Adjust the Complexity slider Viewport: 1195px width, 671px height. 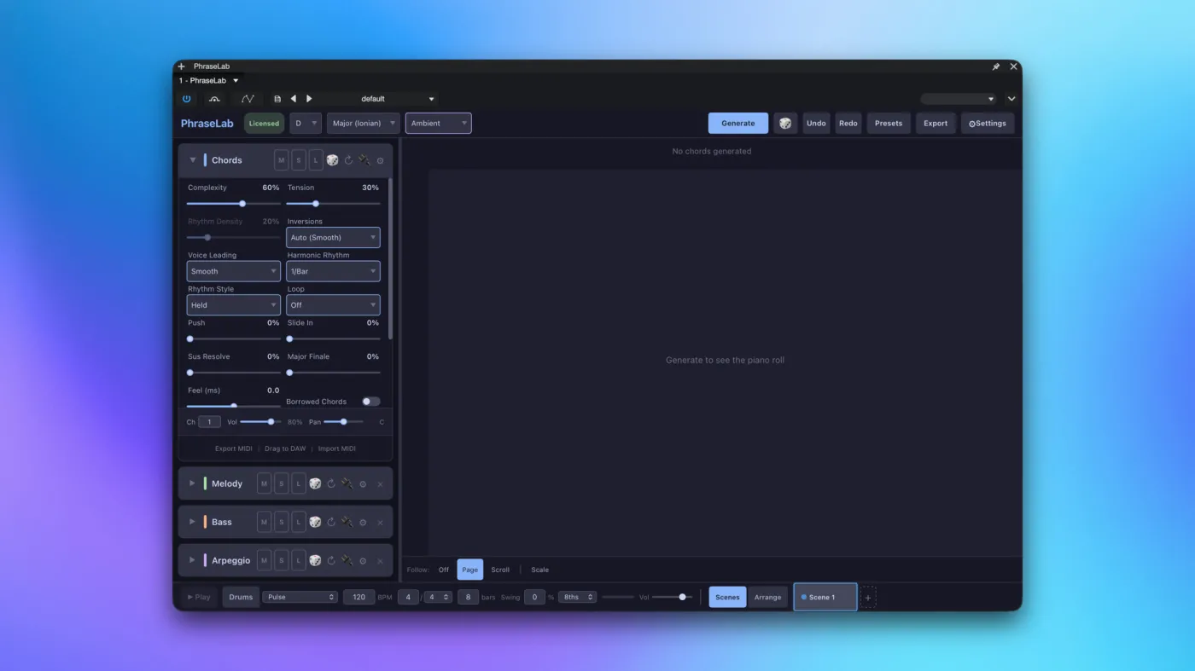(x=233, y=204)
